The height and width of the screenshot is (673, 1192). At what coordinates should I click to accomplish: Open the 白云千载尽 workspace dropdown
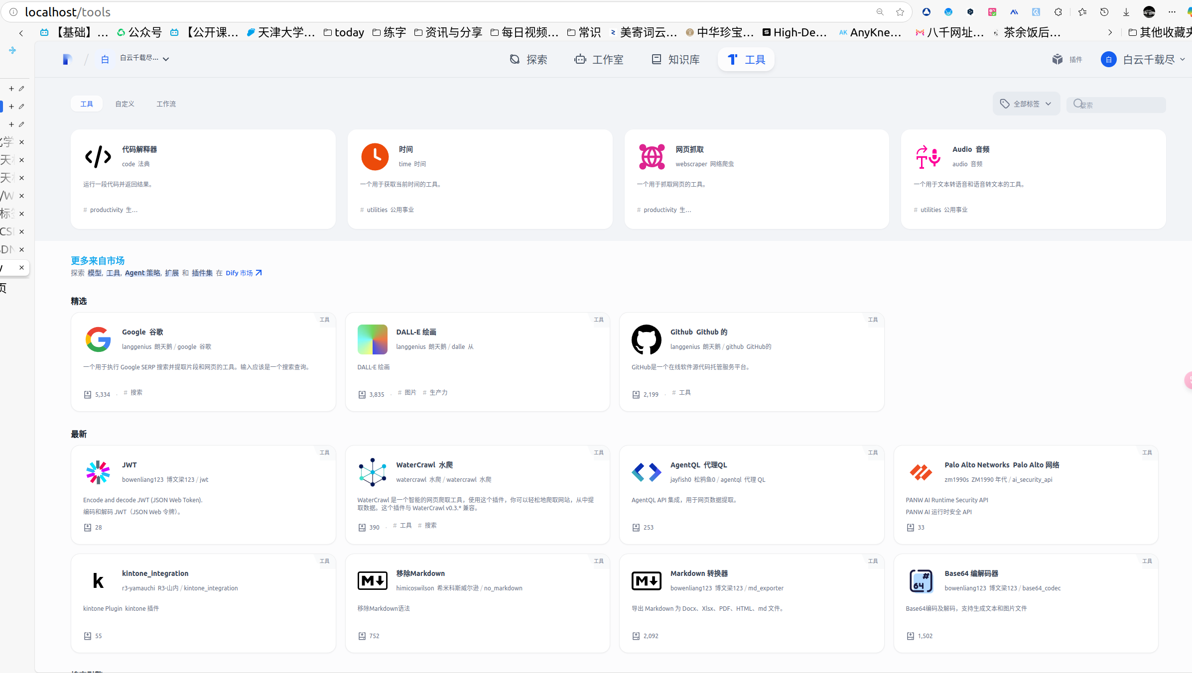[x=144, y=58]
